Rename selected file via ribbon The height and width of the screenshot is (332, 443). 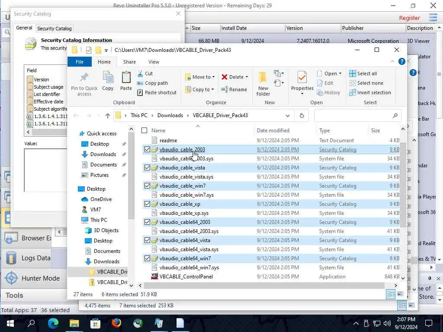click(x=234, y=89)
